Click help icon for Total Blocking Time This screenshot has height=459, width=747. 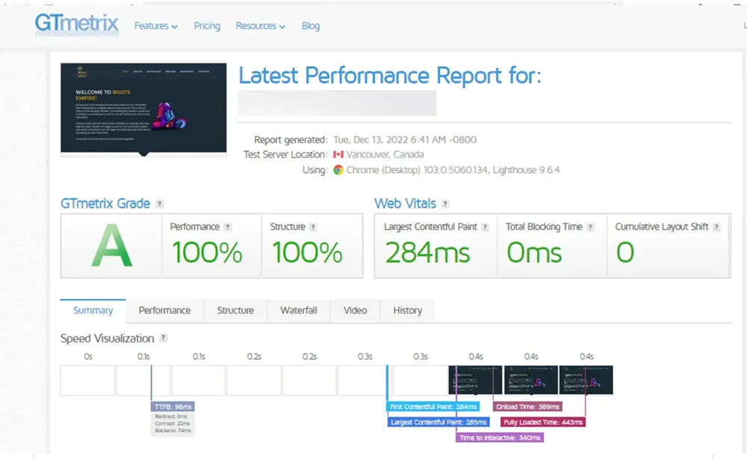tap(591, 227)
